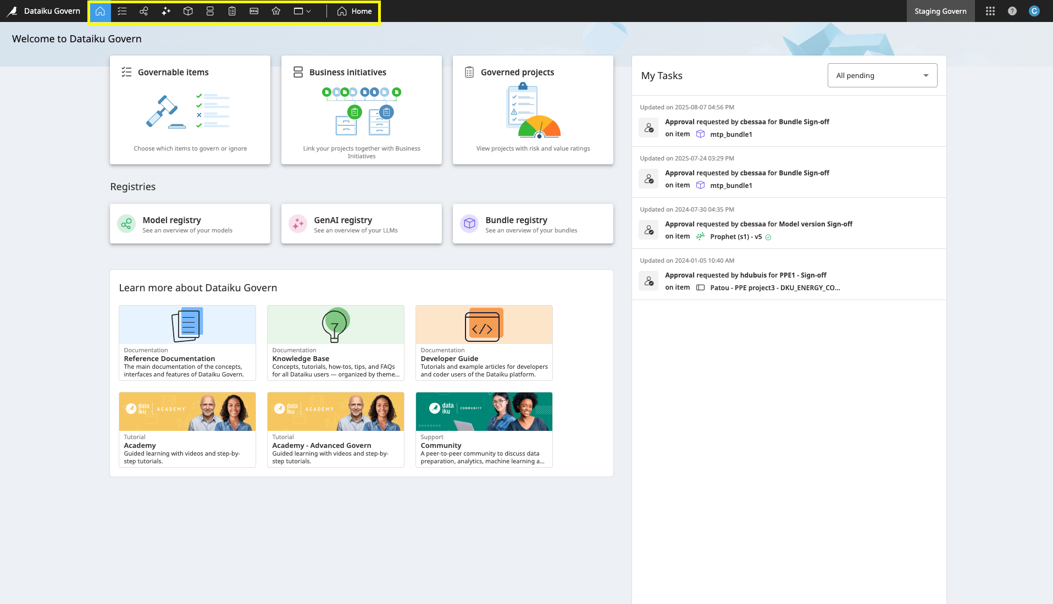The height and width of the screenshot is (604, 1053).
Task: Open GenAI registry sparkle icon in navbar
Action: pyautogui.click(x=166, y=11)
